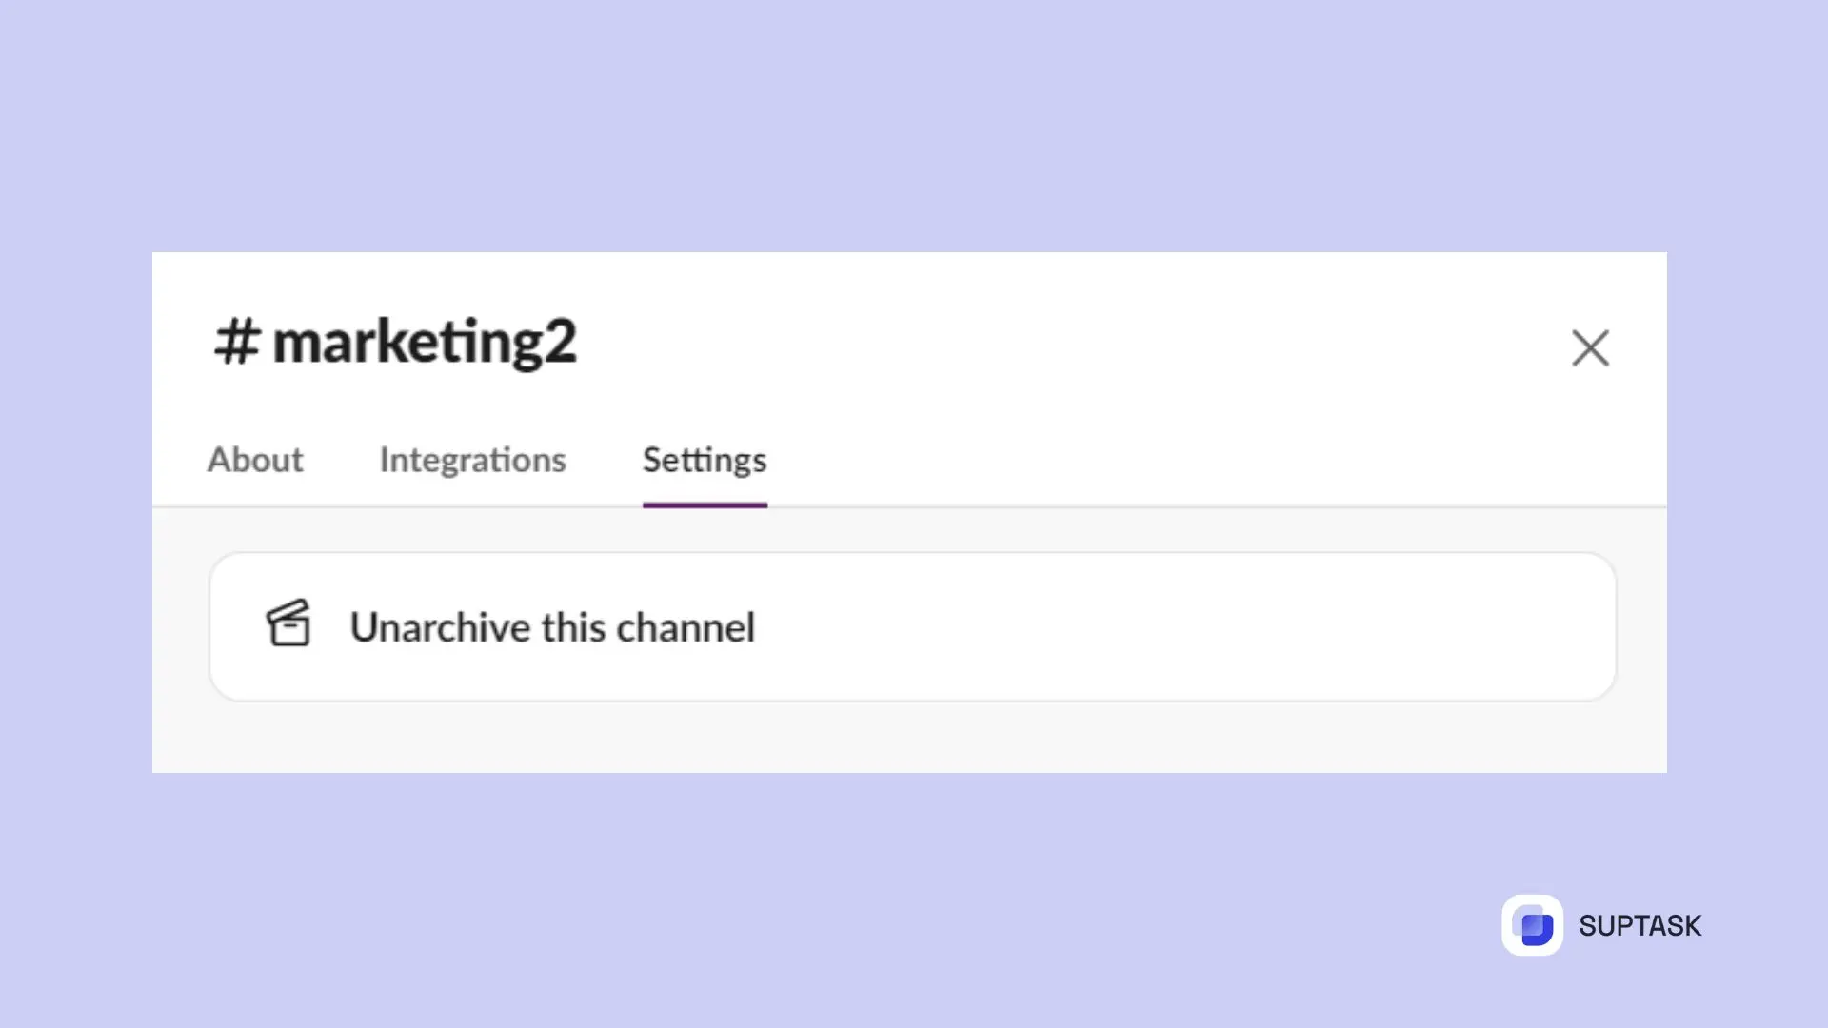Click the Unarchive this channel label text
Screen dimensions: 1828x1028
click(x=552, y=626)
